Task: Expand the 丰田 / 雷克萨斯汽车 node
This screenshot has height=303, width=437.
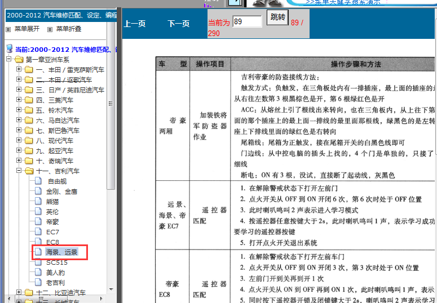Action: point(19,69)
